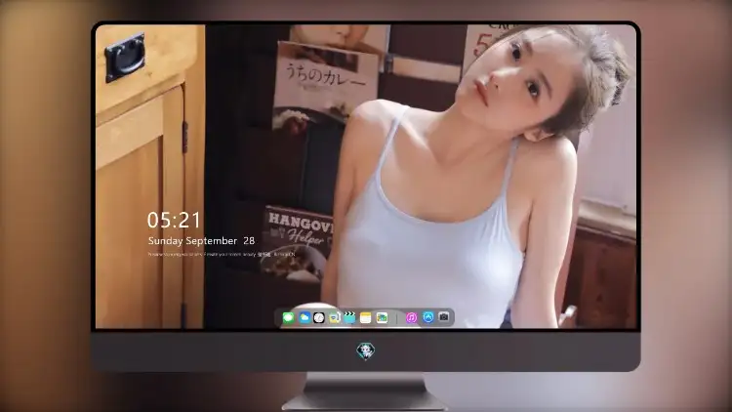Open the clapperboard video app in dock
This screenshot has height=412, width=732.
tap(349, 318)
